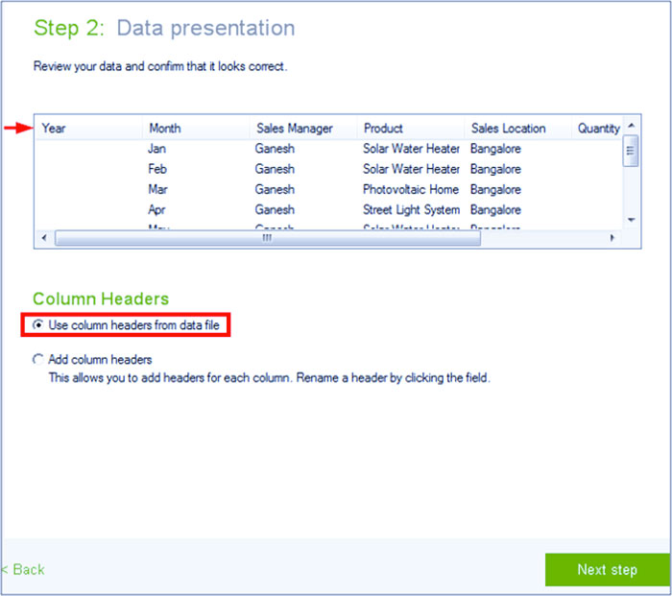Select the 'Add column headers' radio option
The width and height of the screenshot is (672, 596).
[37, 359]
